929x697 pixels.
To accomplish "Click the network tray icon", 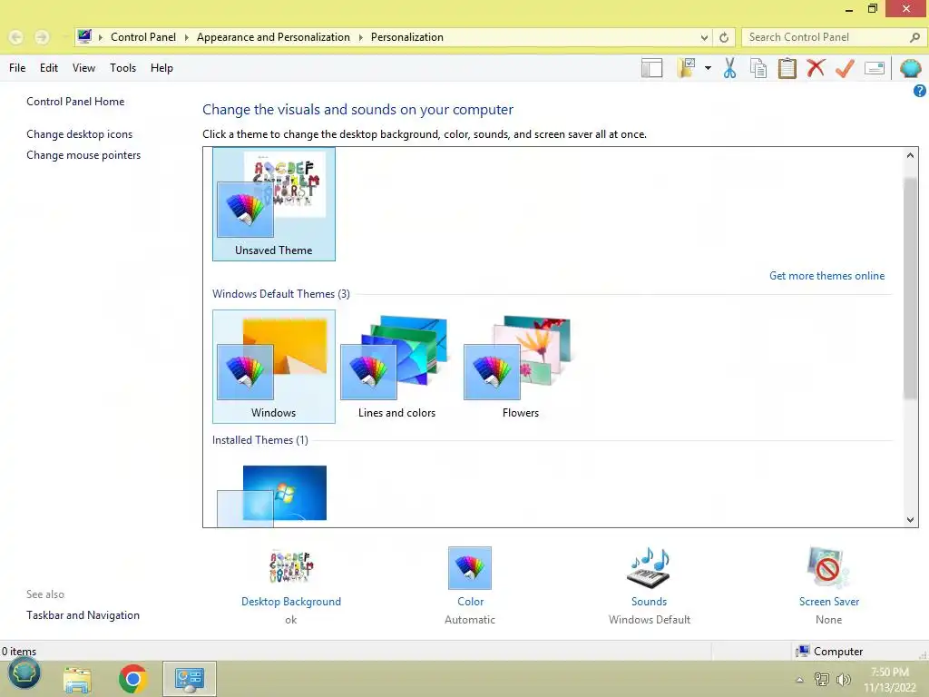I will (822, 680).
